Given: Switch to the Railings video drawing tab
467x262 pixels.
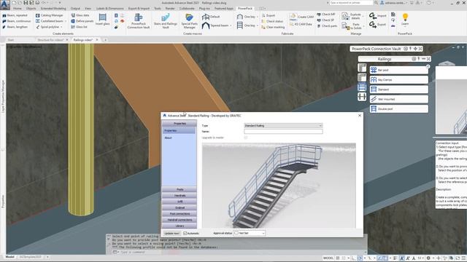Looking at the screenshot, I should 82,40.
